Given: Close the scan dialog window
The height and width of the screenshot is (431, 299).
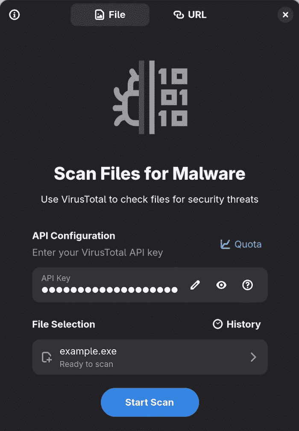Looking at the screenshot, I should click(285, 15).
